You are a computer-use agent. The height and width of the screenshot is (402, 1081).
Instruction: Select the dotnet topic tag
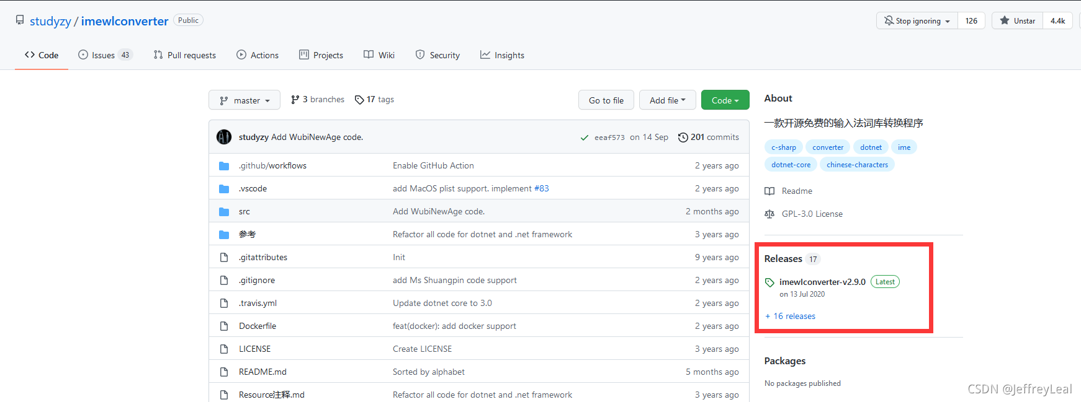tap(871, 147)
